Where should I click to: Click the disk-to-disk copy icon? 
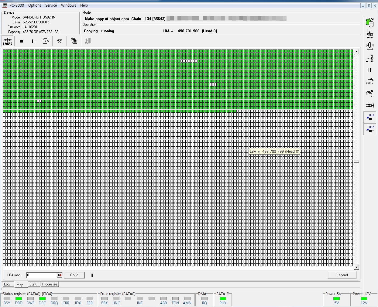(370, 22)
